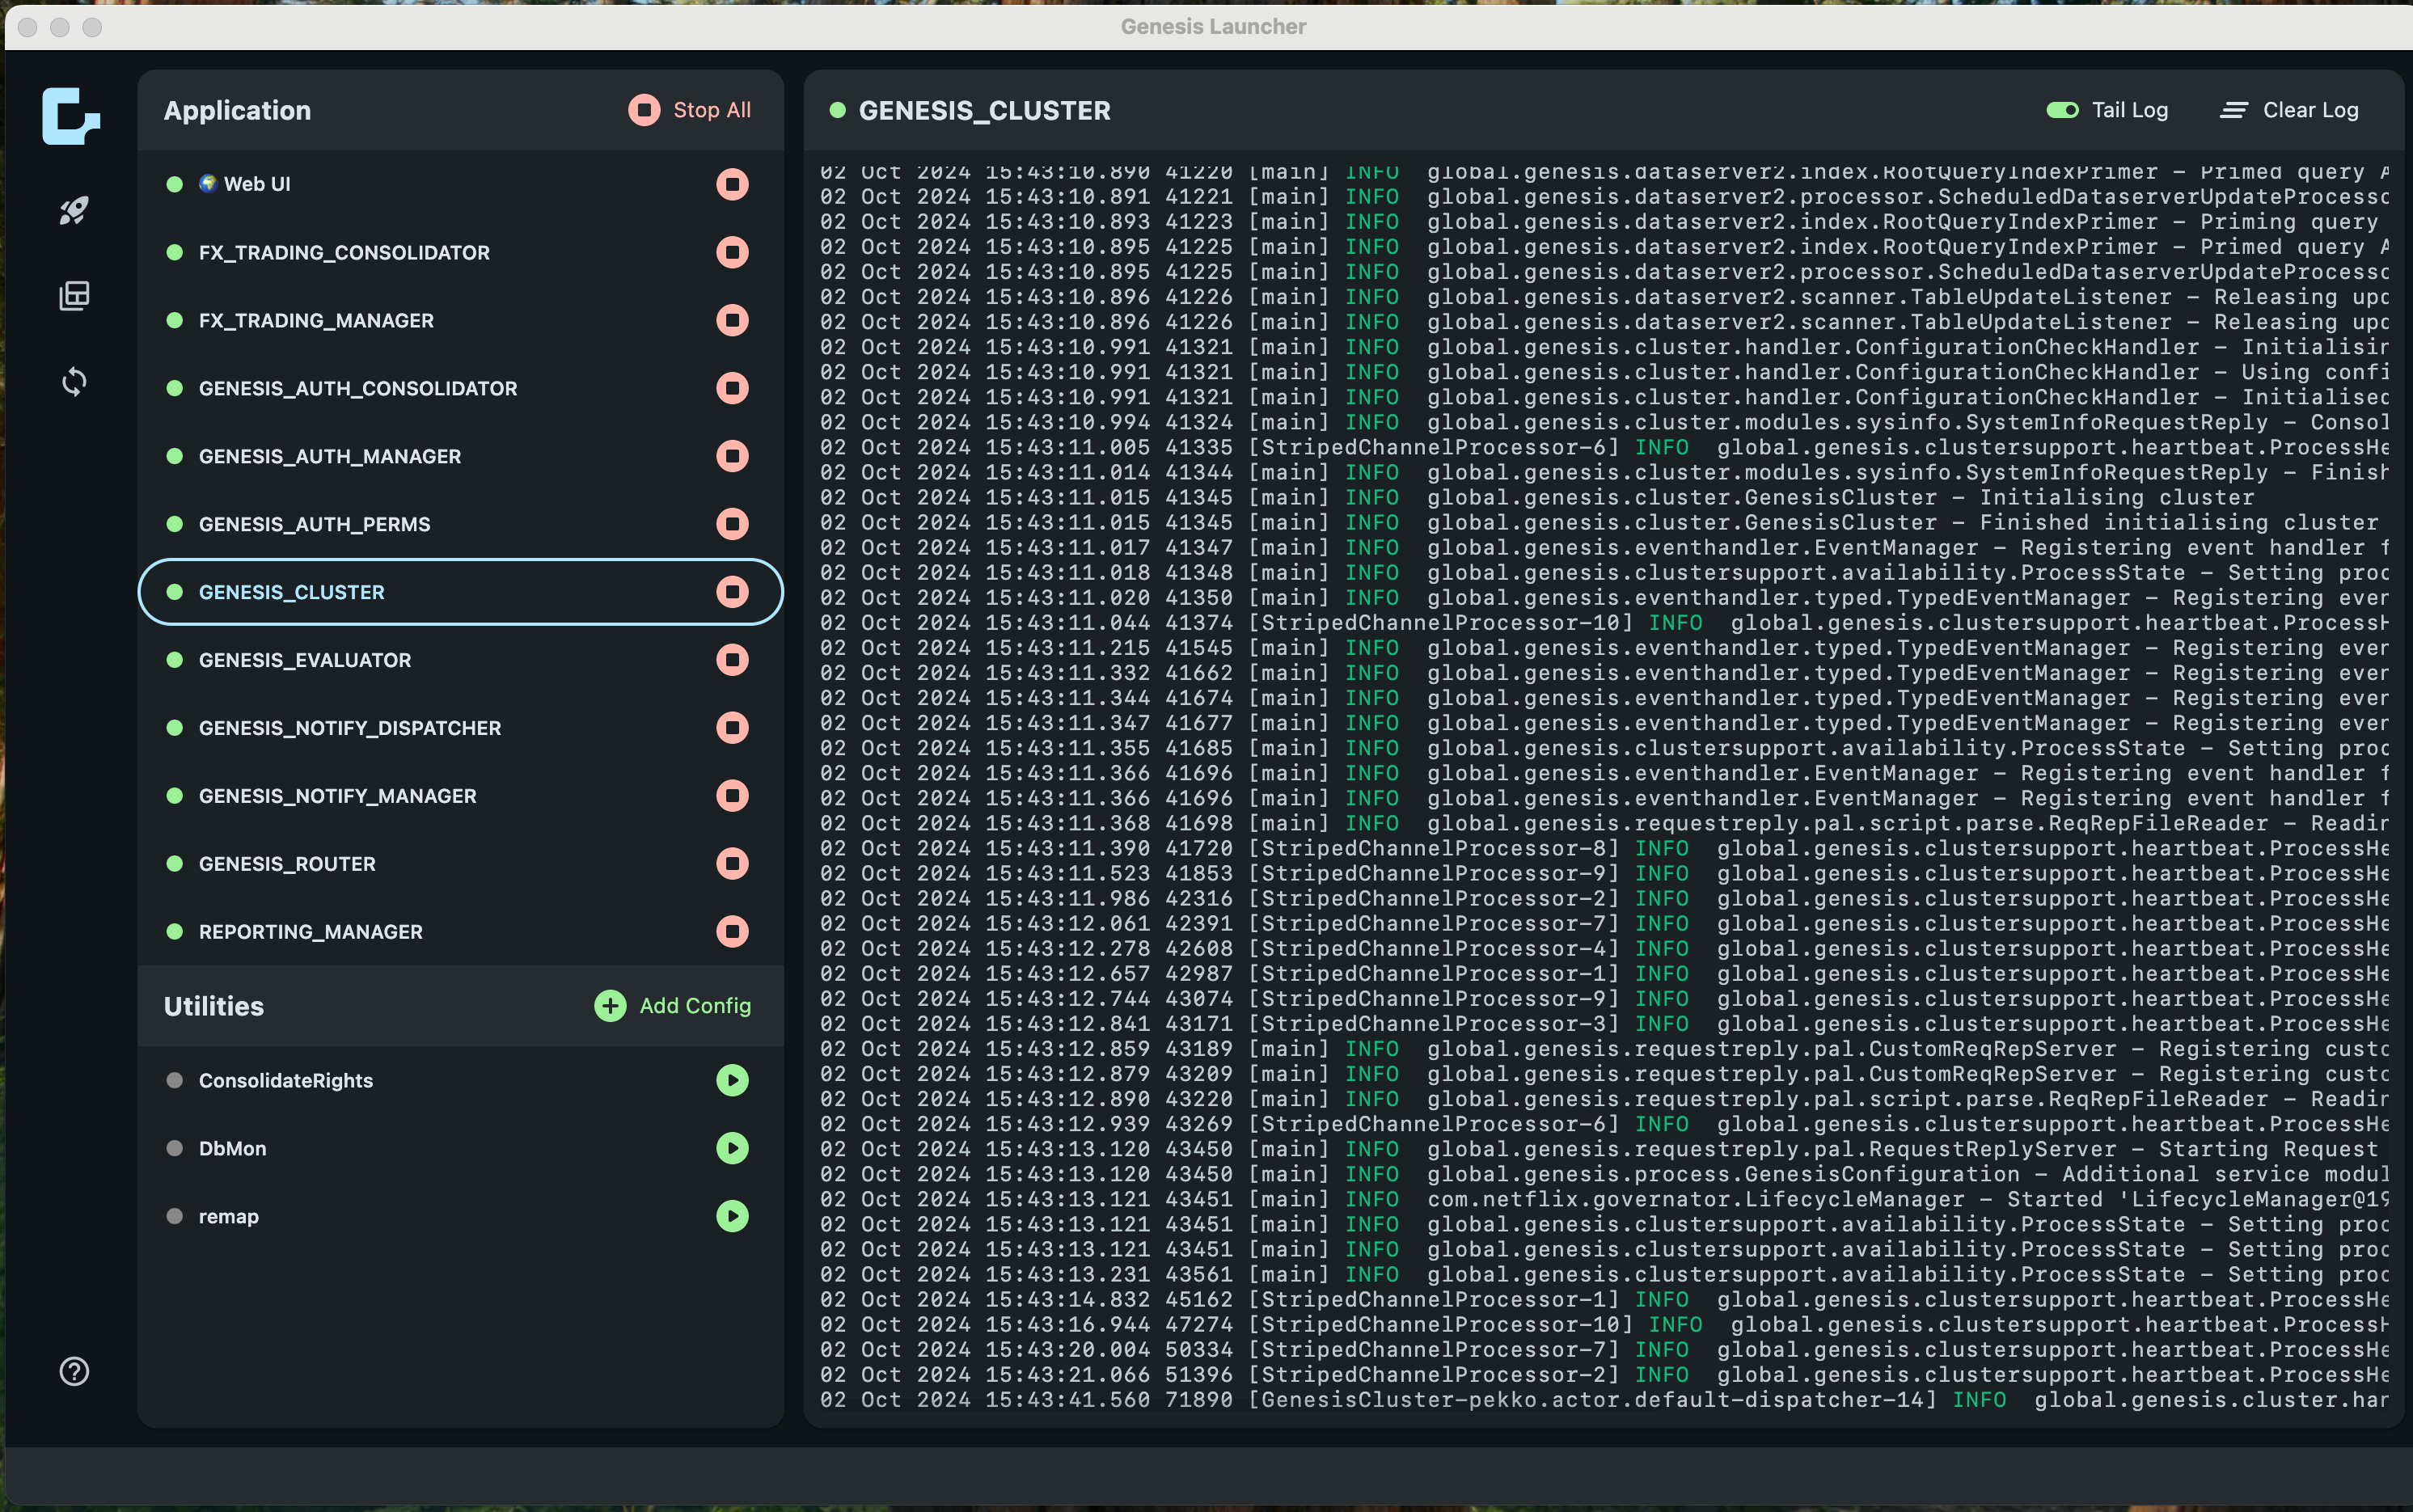
Task: Stop GENESIS_AUTH_PERMS process
Action: click(732, 524)
